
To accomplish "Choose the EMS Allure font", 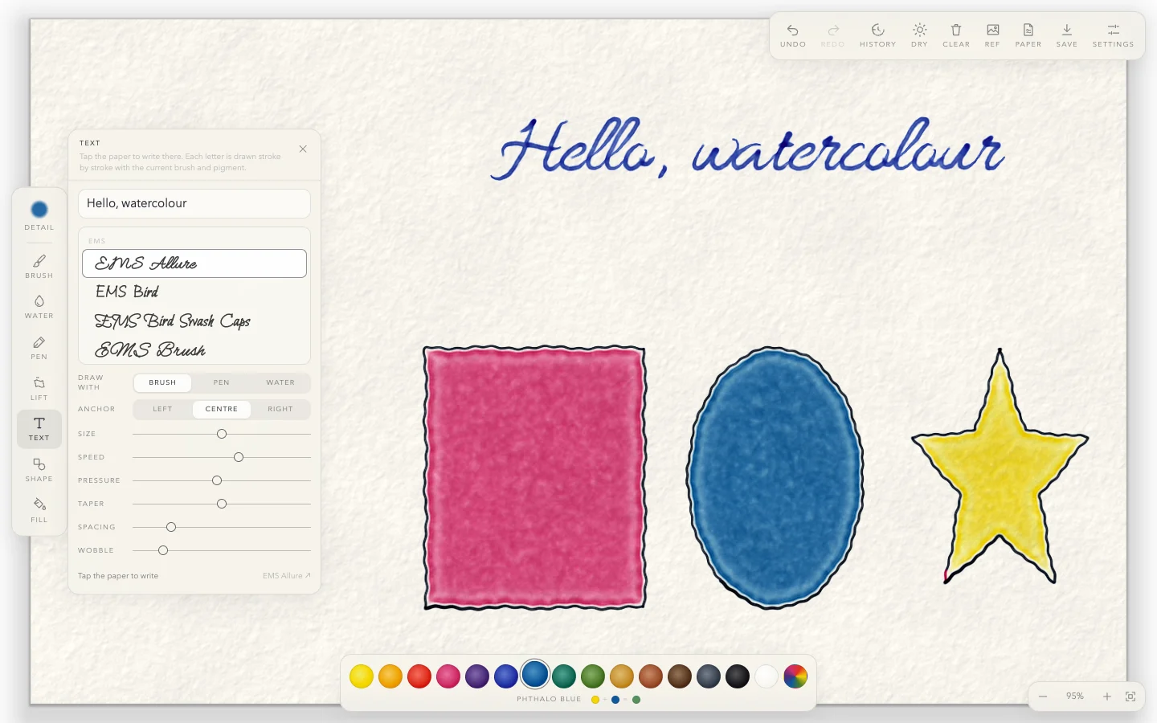I will 194,263.
